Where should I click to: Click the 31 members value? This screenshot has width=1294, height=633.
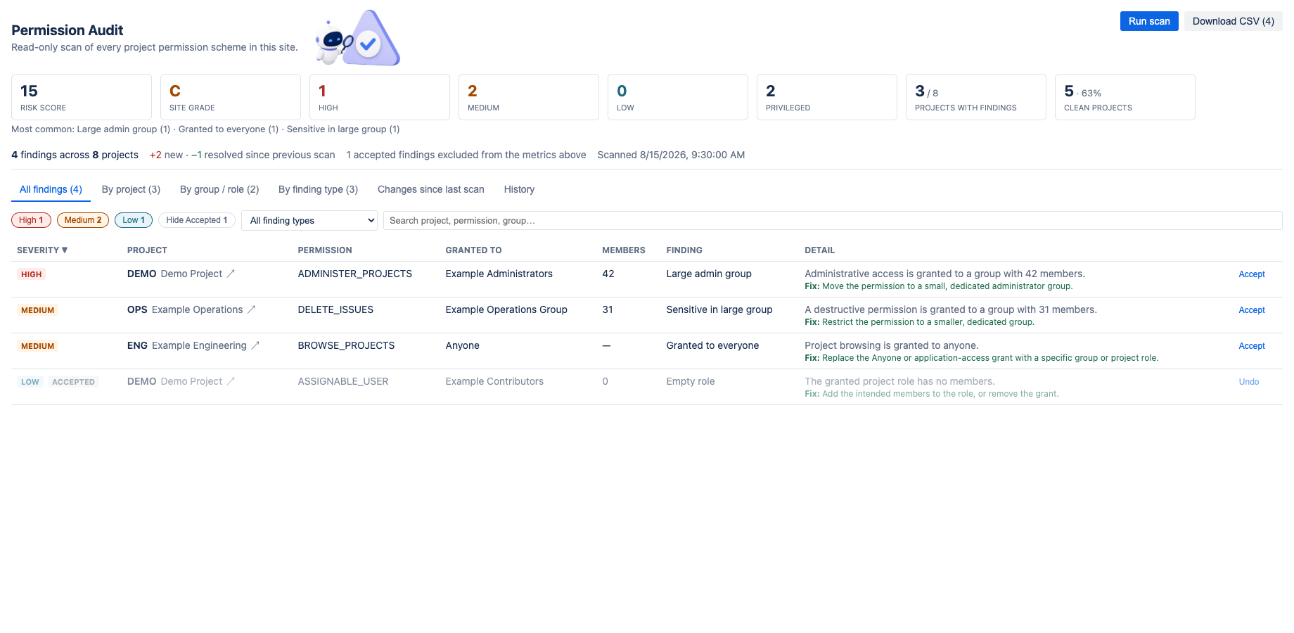pos(608,309)
